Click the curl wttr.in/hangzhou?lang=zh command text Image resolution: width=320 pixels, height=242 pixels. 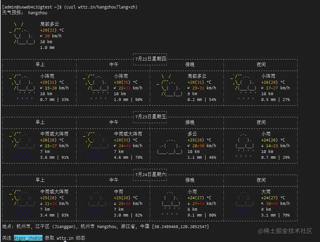(x=101, y=7)
